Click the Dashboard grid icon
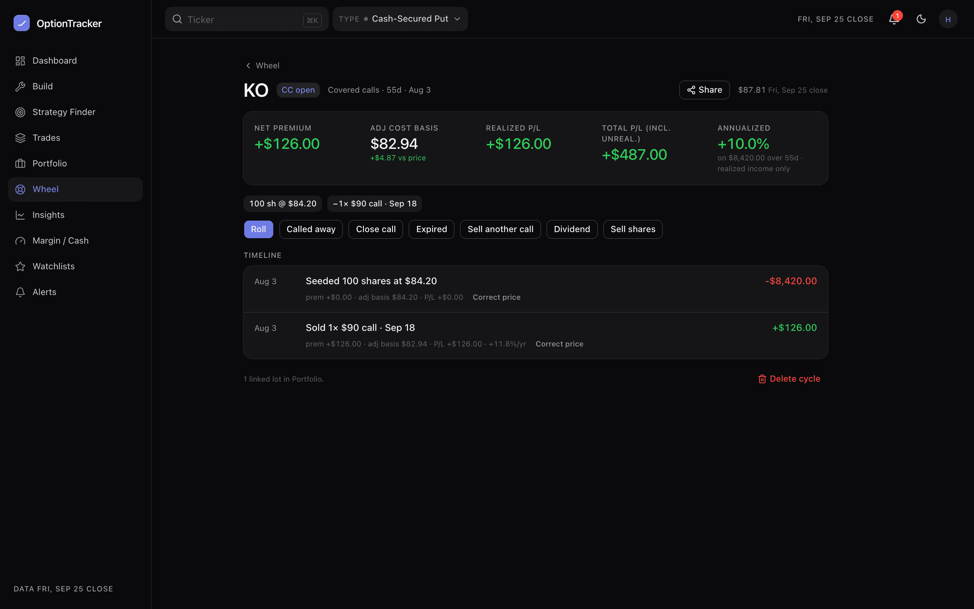Image resolution: width=974 pixels, height=609 pixels. pyautogui.click(x=20, y=61)
